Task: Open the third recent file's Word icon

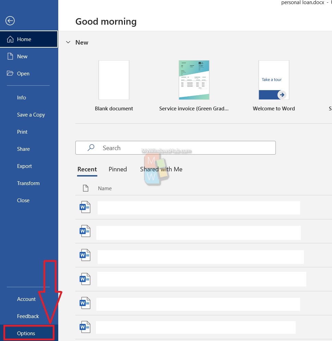Action: 85,255
